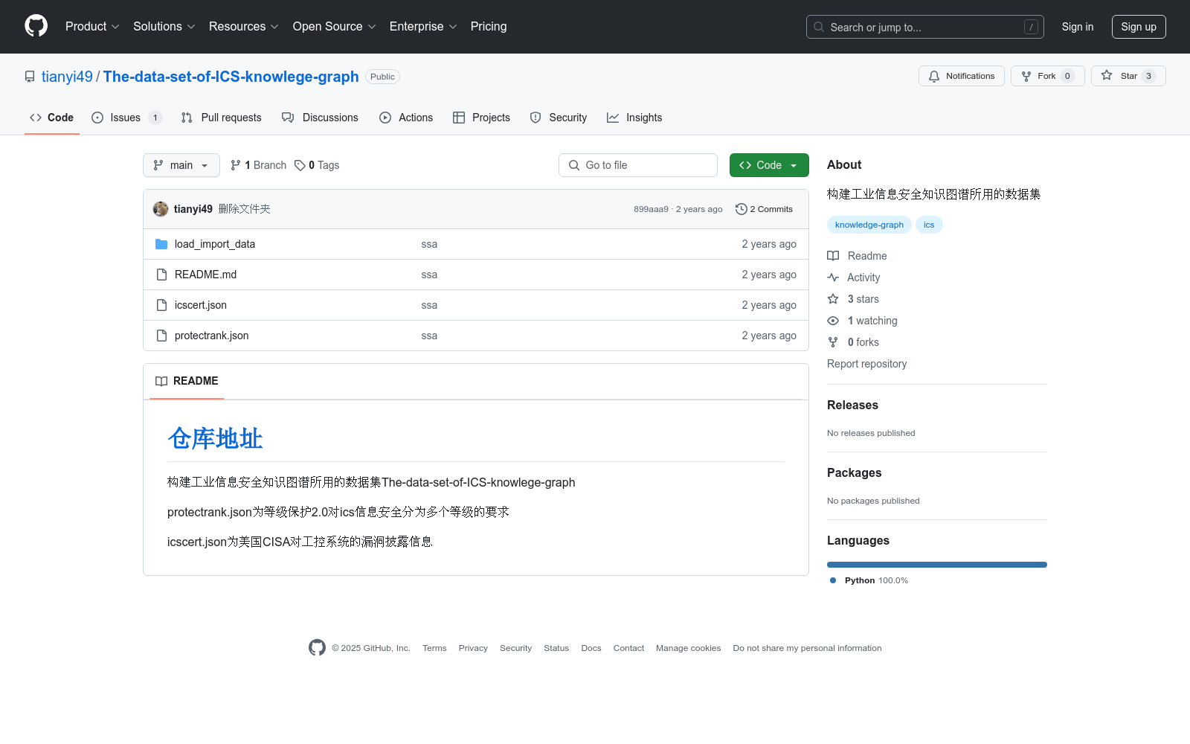
Task: Open the green Code dropdown button
Action: [769, 165]
